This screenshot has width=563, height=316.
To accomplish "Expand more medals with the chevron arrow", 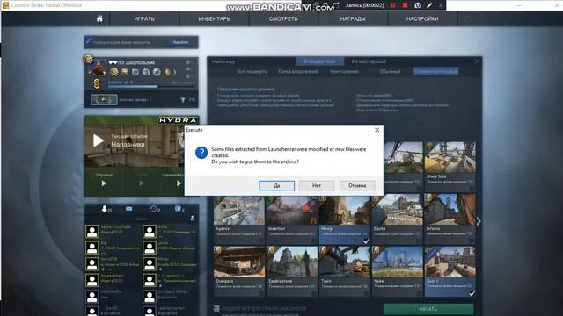I will pos(175,72).
